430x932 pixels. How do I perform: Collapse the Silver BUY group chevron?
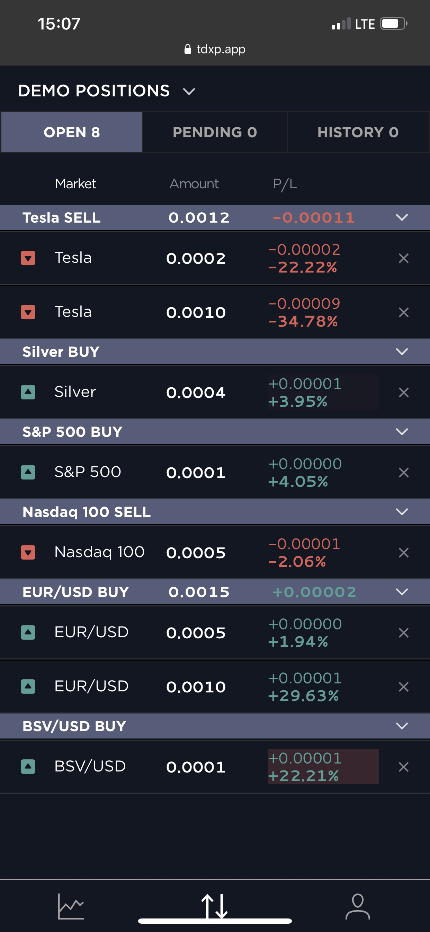[x=402, y=351]
